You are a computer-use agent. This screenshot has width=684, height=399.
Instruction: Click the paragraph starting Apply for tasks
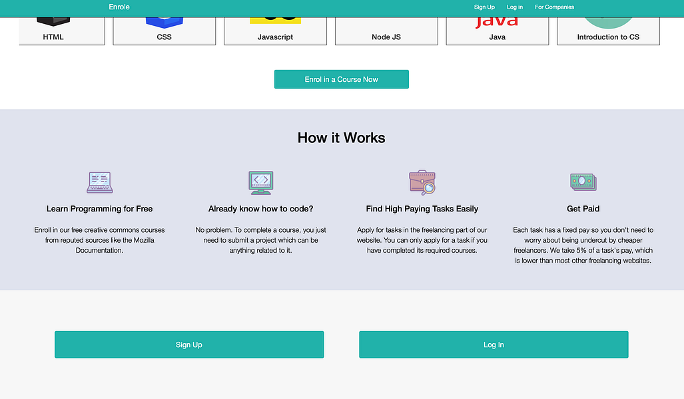pyautogui.click(x=422, y=240)
